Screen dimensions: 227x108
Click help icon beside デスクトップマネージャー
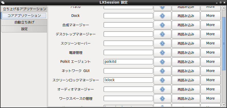click(x=162, y=34)
